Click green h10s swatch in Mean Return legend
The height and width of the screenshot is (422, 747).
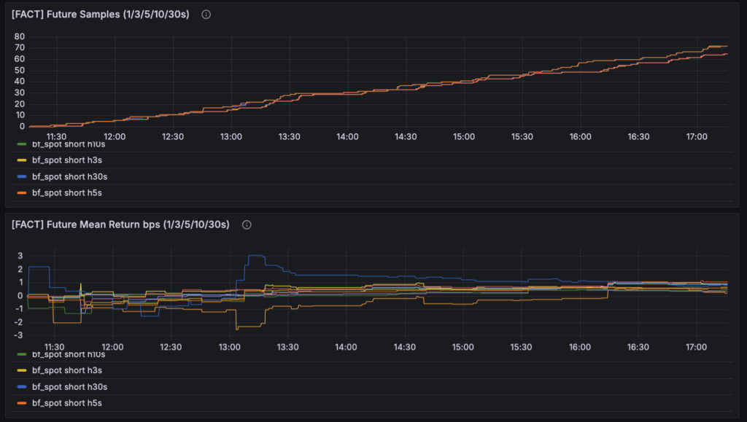21,356
